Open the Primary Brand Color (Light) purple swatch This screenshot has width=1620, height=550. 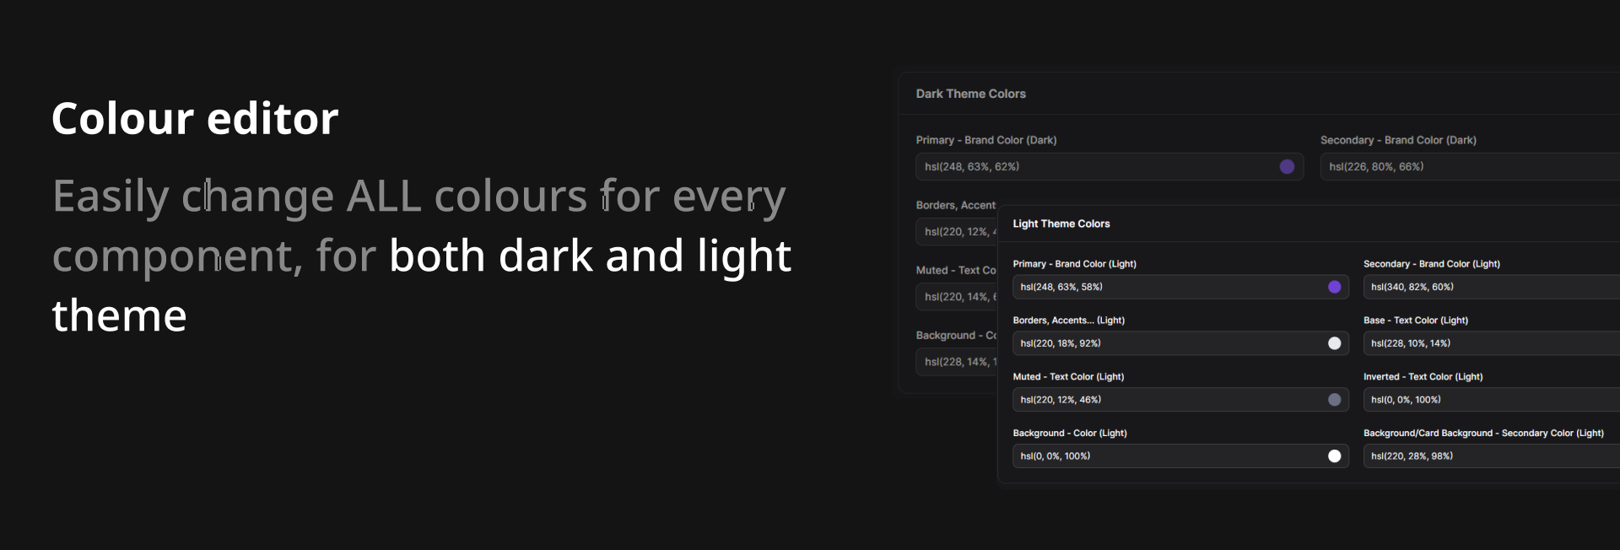click(1334, 287)
